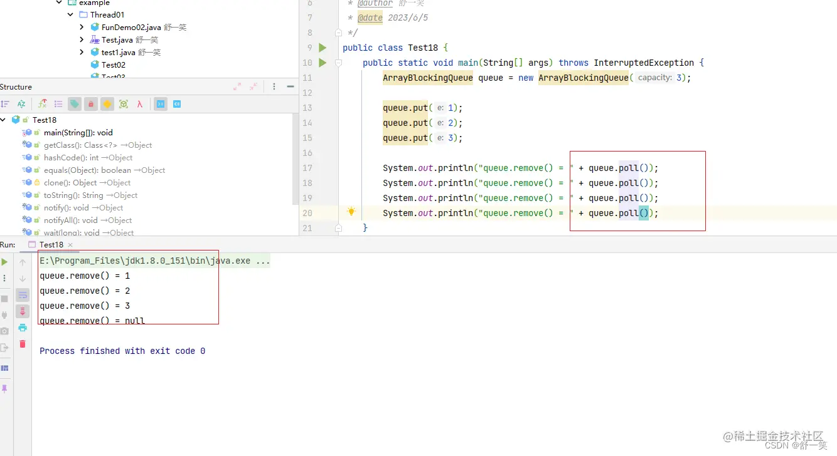Toggle Show Inherited tag icon in Structure
Screen dimensions: 837x456
coord(75,104)
